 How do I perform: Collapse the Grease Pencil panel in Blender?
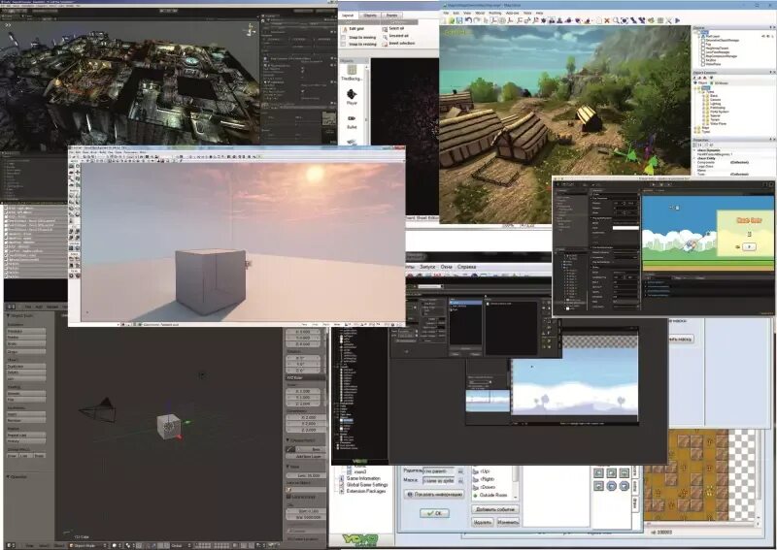pyautogui.click(x=288, y=440)
